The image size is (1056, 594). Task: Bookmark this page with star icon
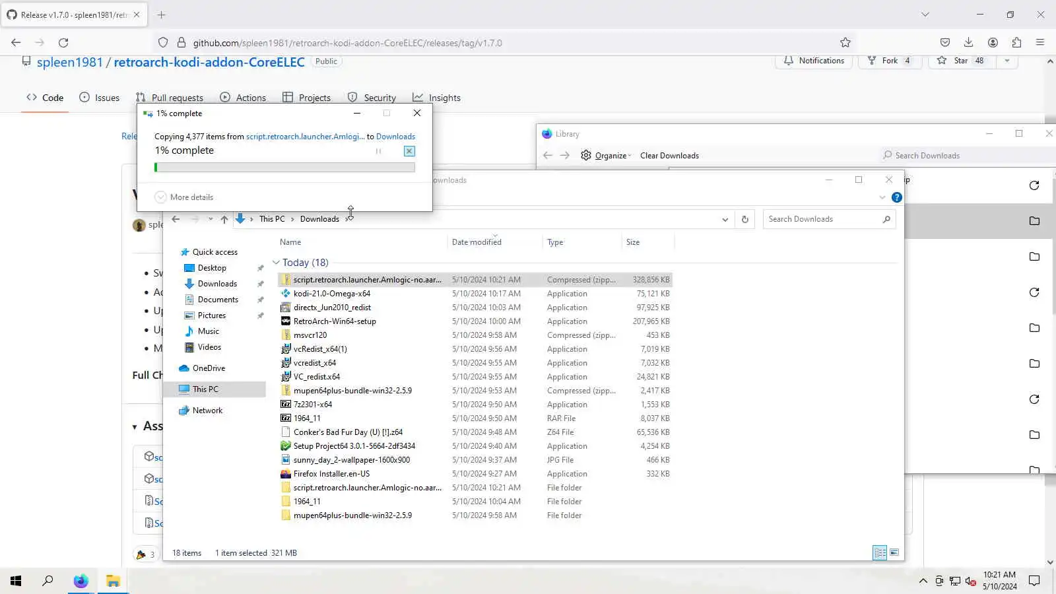845,43
